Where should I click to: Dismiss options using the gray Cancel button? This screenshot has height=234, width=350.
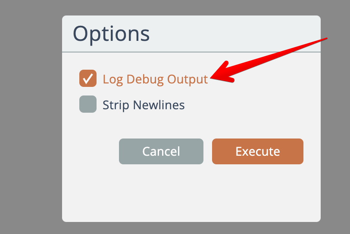161,151
